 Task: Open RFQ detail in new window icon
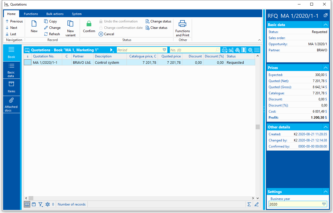[x=326, y=16]
